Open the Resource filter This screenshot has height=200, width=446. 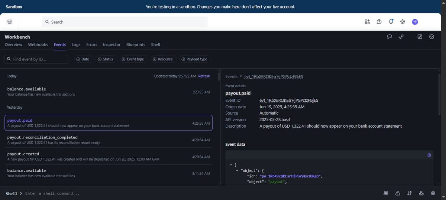coord(163,59)
